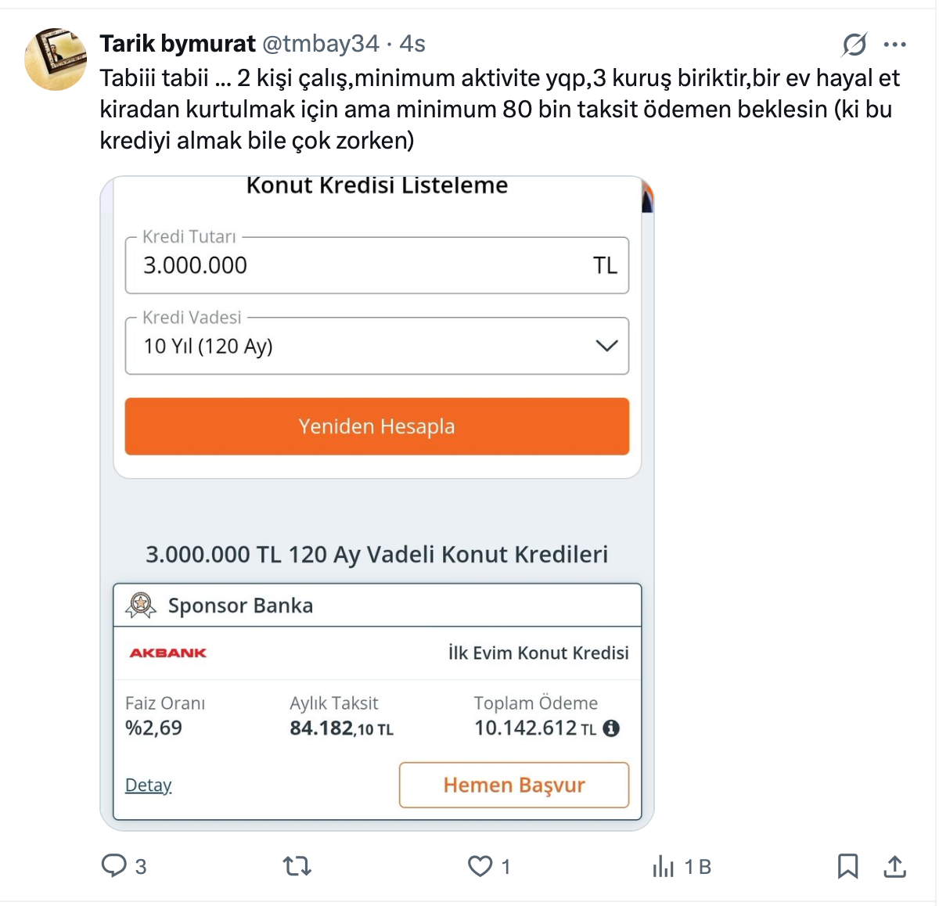Click the Kredi Tutarı input field
Viewport: 939px width, 906px height.
(x=360, y=265)
